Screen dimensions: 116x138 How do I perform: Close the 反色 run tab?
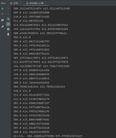[21, 3]
